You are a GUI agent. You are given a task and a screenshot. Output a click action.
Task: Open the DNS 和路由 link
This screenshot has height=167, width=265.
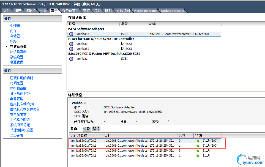coord(18,88)
